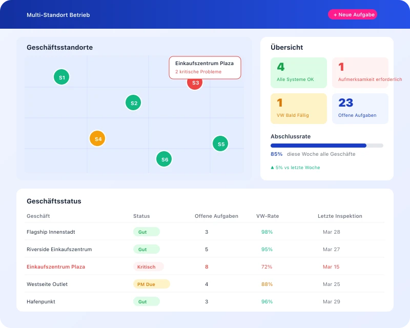
Task: Open the 'Offene Aufgaben' card showing 23
Action: pyautogui.click(x=360, y=108)
